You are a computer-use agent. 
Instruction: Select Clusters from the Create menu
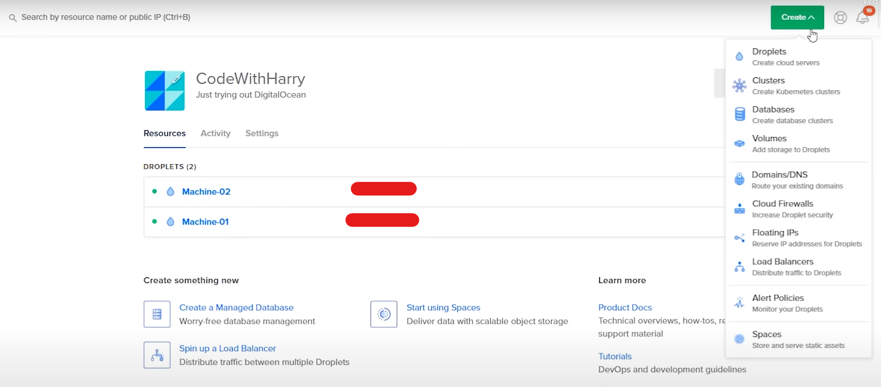(x=799, y=86)
